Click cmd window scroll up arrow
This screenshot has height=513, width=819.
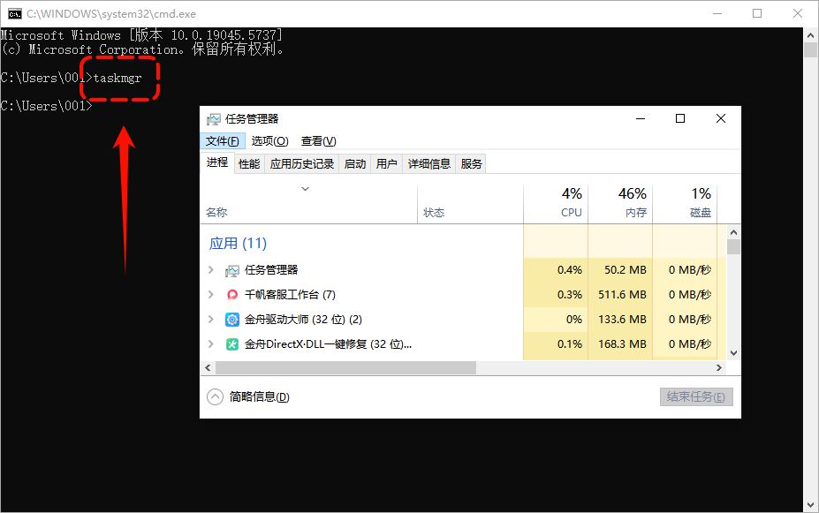(x=811, y=35)
